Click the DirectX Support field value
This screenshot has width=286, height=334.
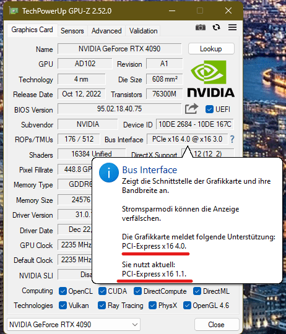click(208, 153)
